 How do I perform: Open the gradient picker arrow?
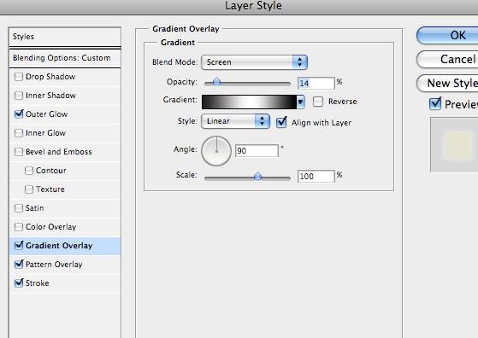coord(301,102)
